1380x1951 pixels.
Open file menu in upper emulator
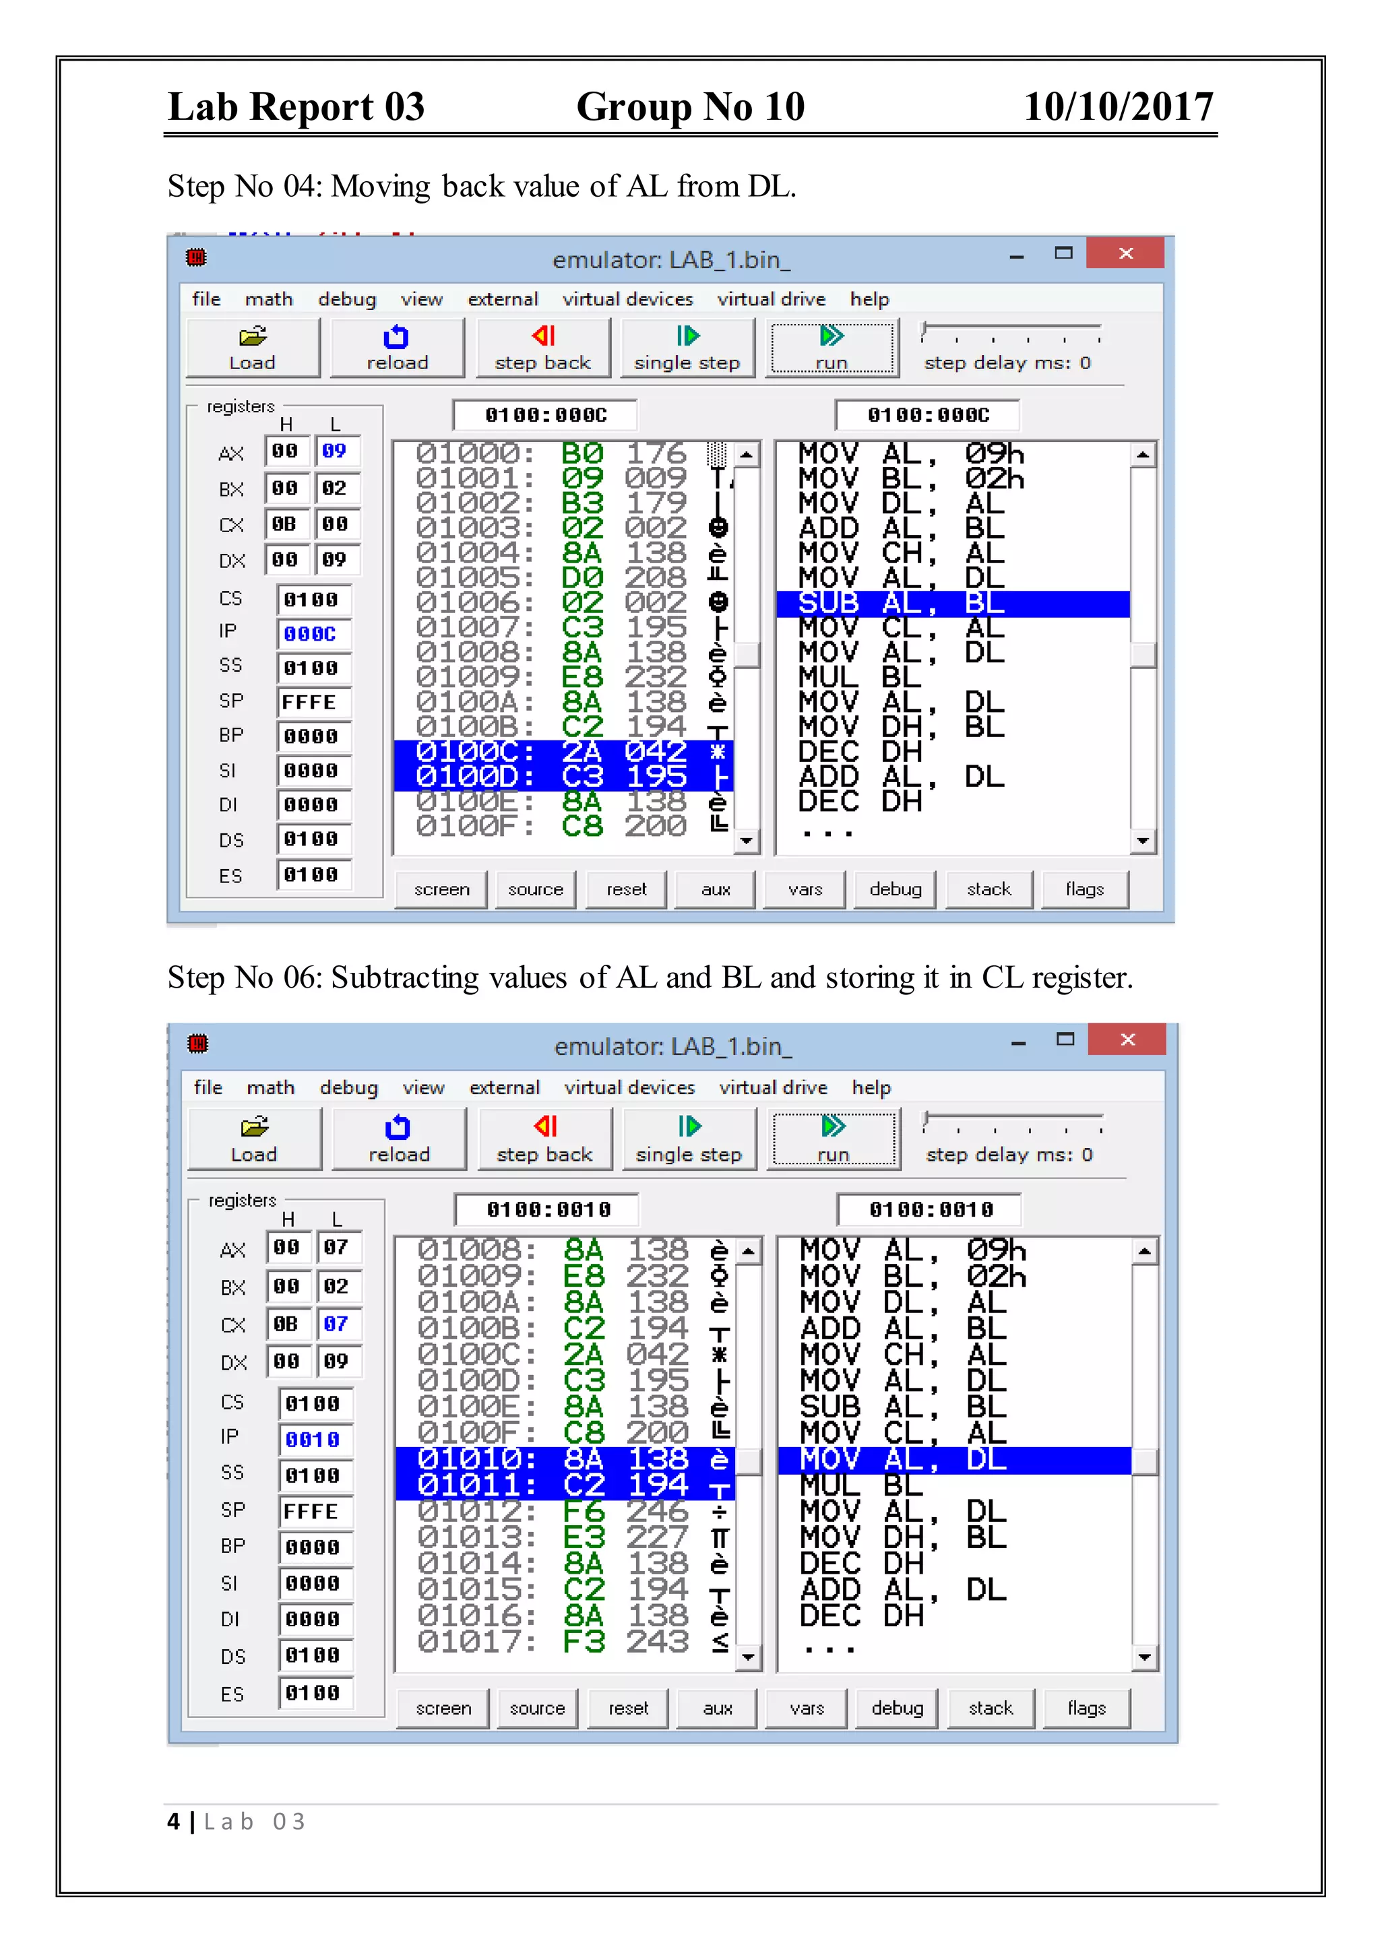pyautogui.click(x=206, y=299)
